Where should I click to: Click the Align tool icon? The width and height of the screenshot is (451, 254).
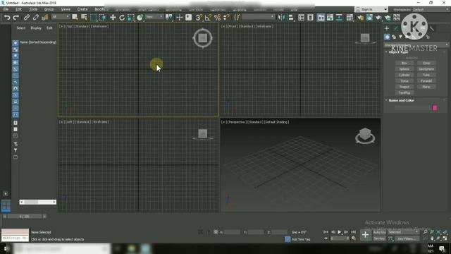coord(291,18)
